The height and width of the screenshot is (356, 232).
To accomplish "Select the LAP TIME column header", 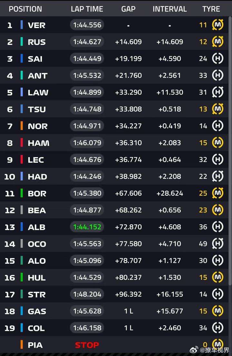I will 87,9.
